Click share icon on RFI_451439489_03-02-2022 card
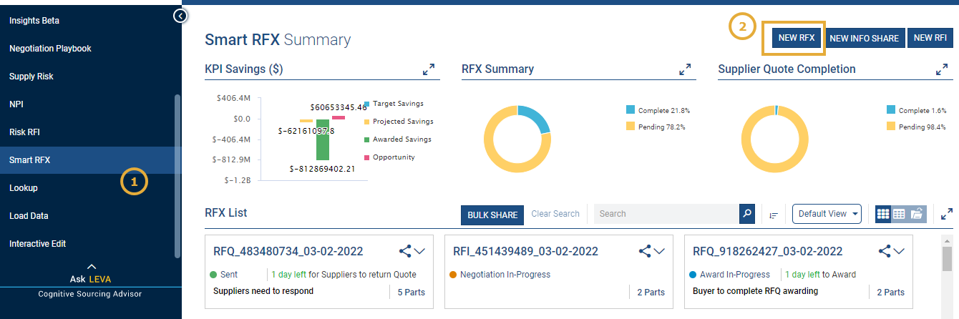This screenshot has height=319, width=959. (645, 251)
